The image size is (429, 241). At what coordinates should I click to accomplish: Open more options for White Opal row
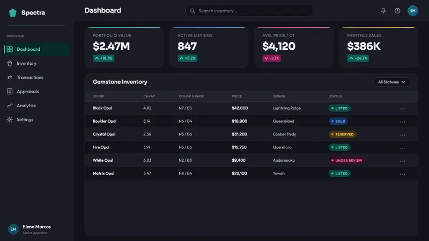[x=403, y=161]
